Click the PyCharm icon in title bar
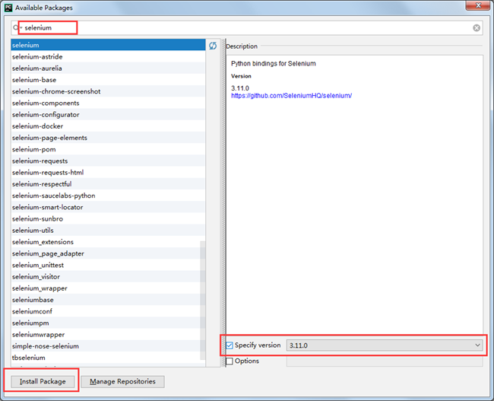 click(8, 8)
